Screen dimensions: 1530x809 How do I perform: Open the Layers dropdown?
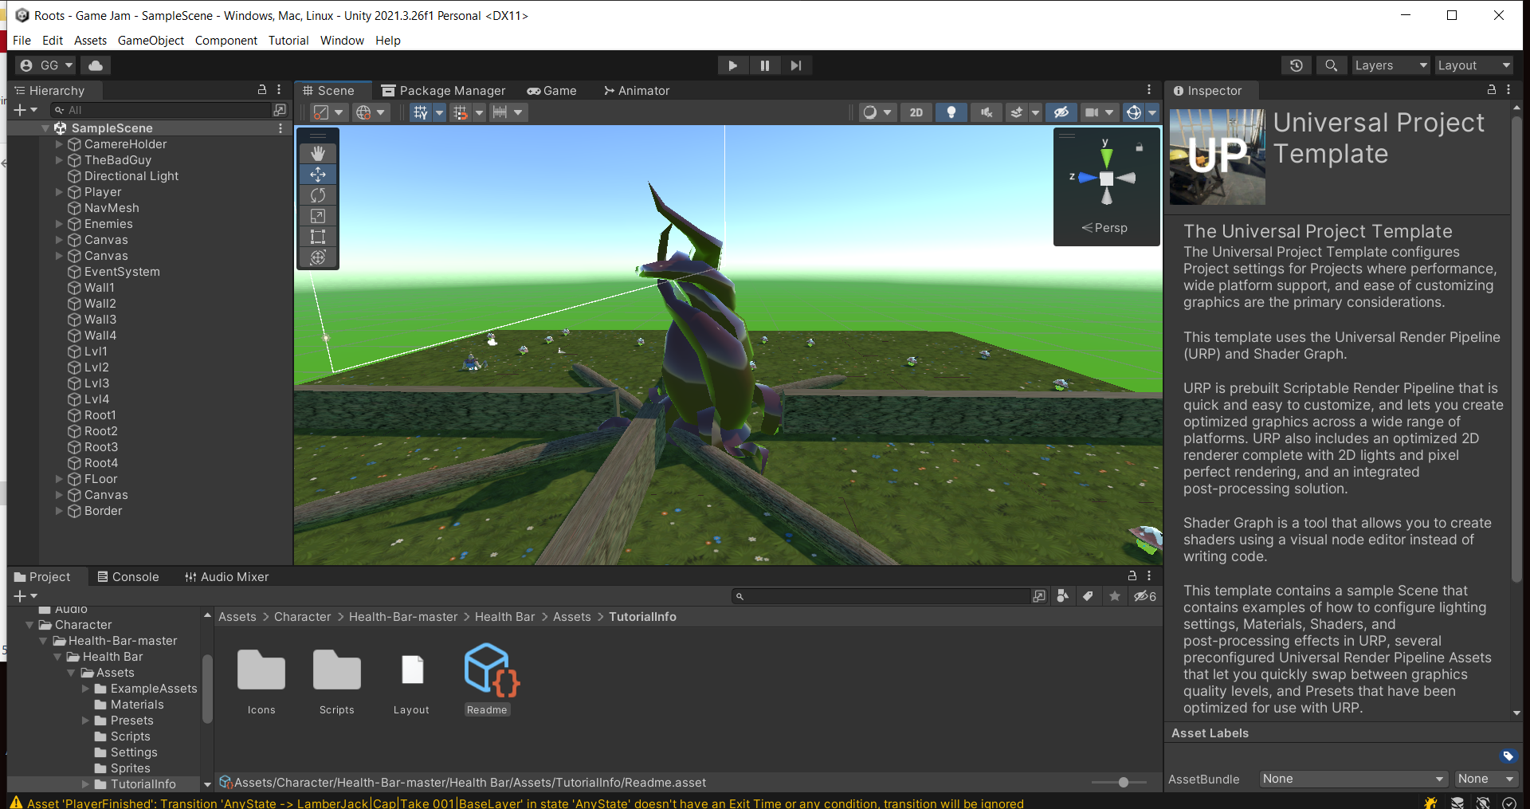[x=1391, y=65]
